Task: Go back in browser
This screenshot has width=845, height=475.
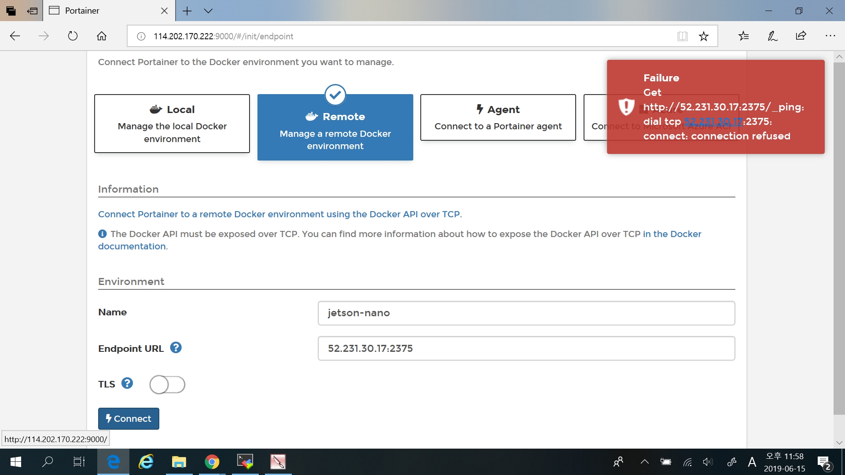Action: (x=15, y=36)
